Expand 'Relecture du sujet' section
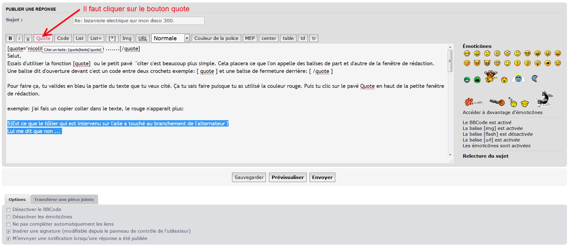574x247 pixels. pyautogui.click(x=485, y=156)
